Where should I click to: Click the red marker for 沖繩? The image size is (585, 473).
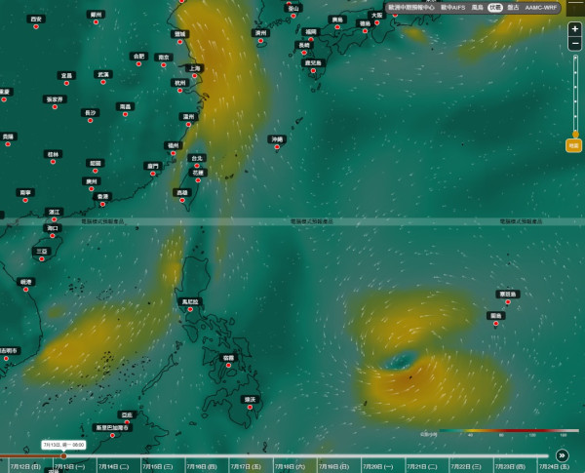point(277,147)
